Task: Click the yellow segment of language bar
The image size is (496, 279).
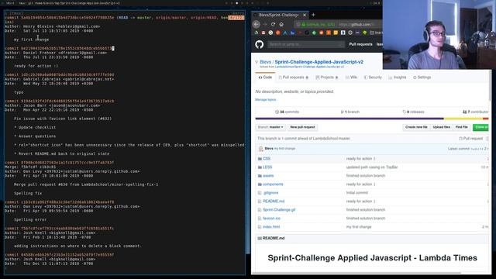Action: point(463,119)
